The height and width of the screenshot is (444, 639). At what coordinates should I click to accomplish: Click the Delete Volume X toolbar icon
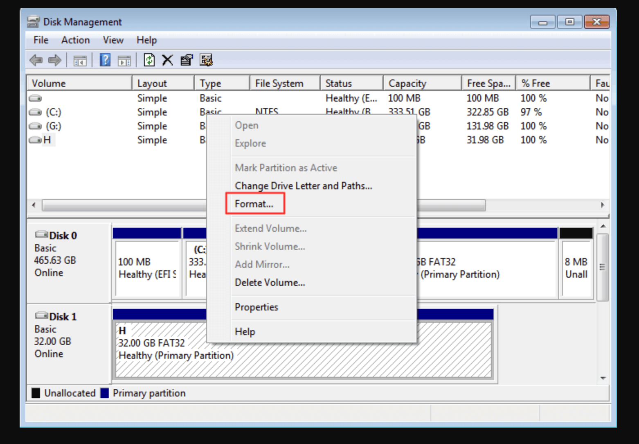tap(167, 60)
